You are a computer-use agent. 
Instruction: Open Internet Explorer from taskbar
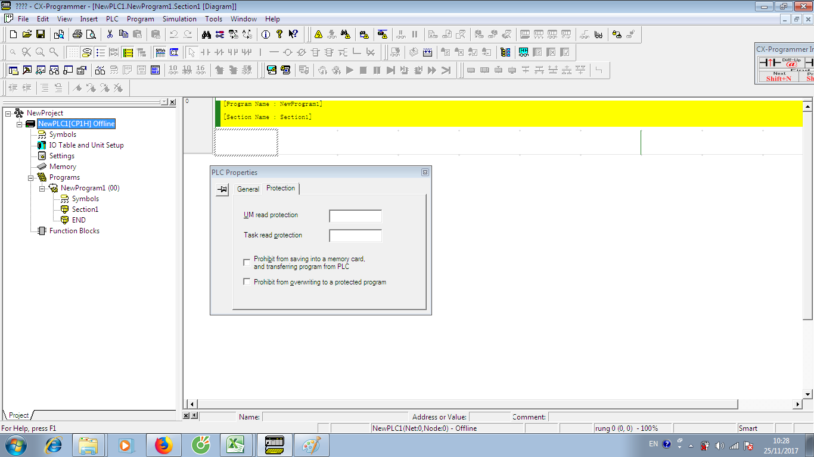pos(54,445)
